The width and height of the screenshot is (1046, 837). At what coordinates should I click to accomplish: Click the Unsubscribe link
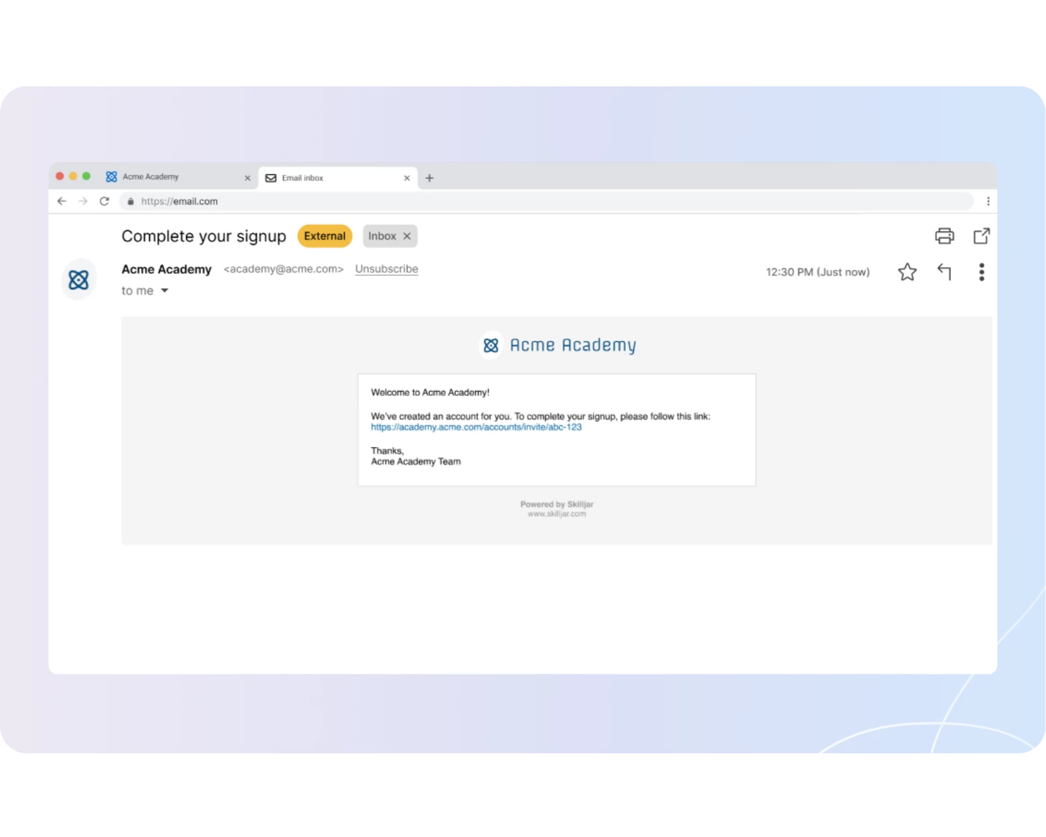click(x=387, y=269)
